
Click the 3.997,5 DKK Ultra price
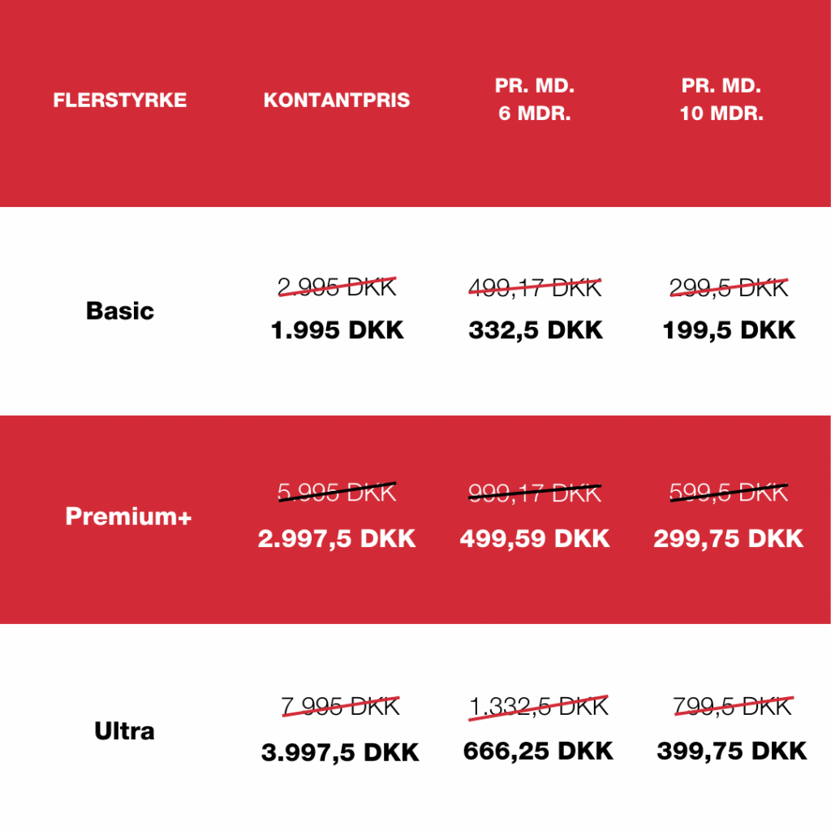(x=340, y=752)
